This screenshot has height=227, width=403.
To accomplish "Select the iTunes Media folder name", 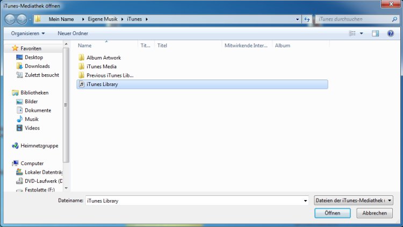I will point(101,66).
